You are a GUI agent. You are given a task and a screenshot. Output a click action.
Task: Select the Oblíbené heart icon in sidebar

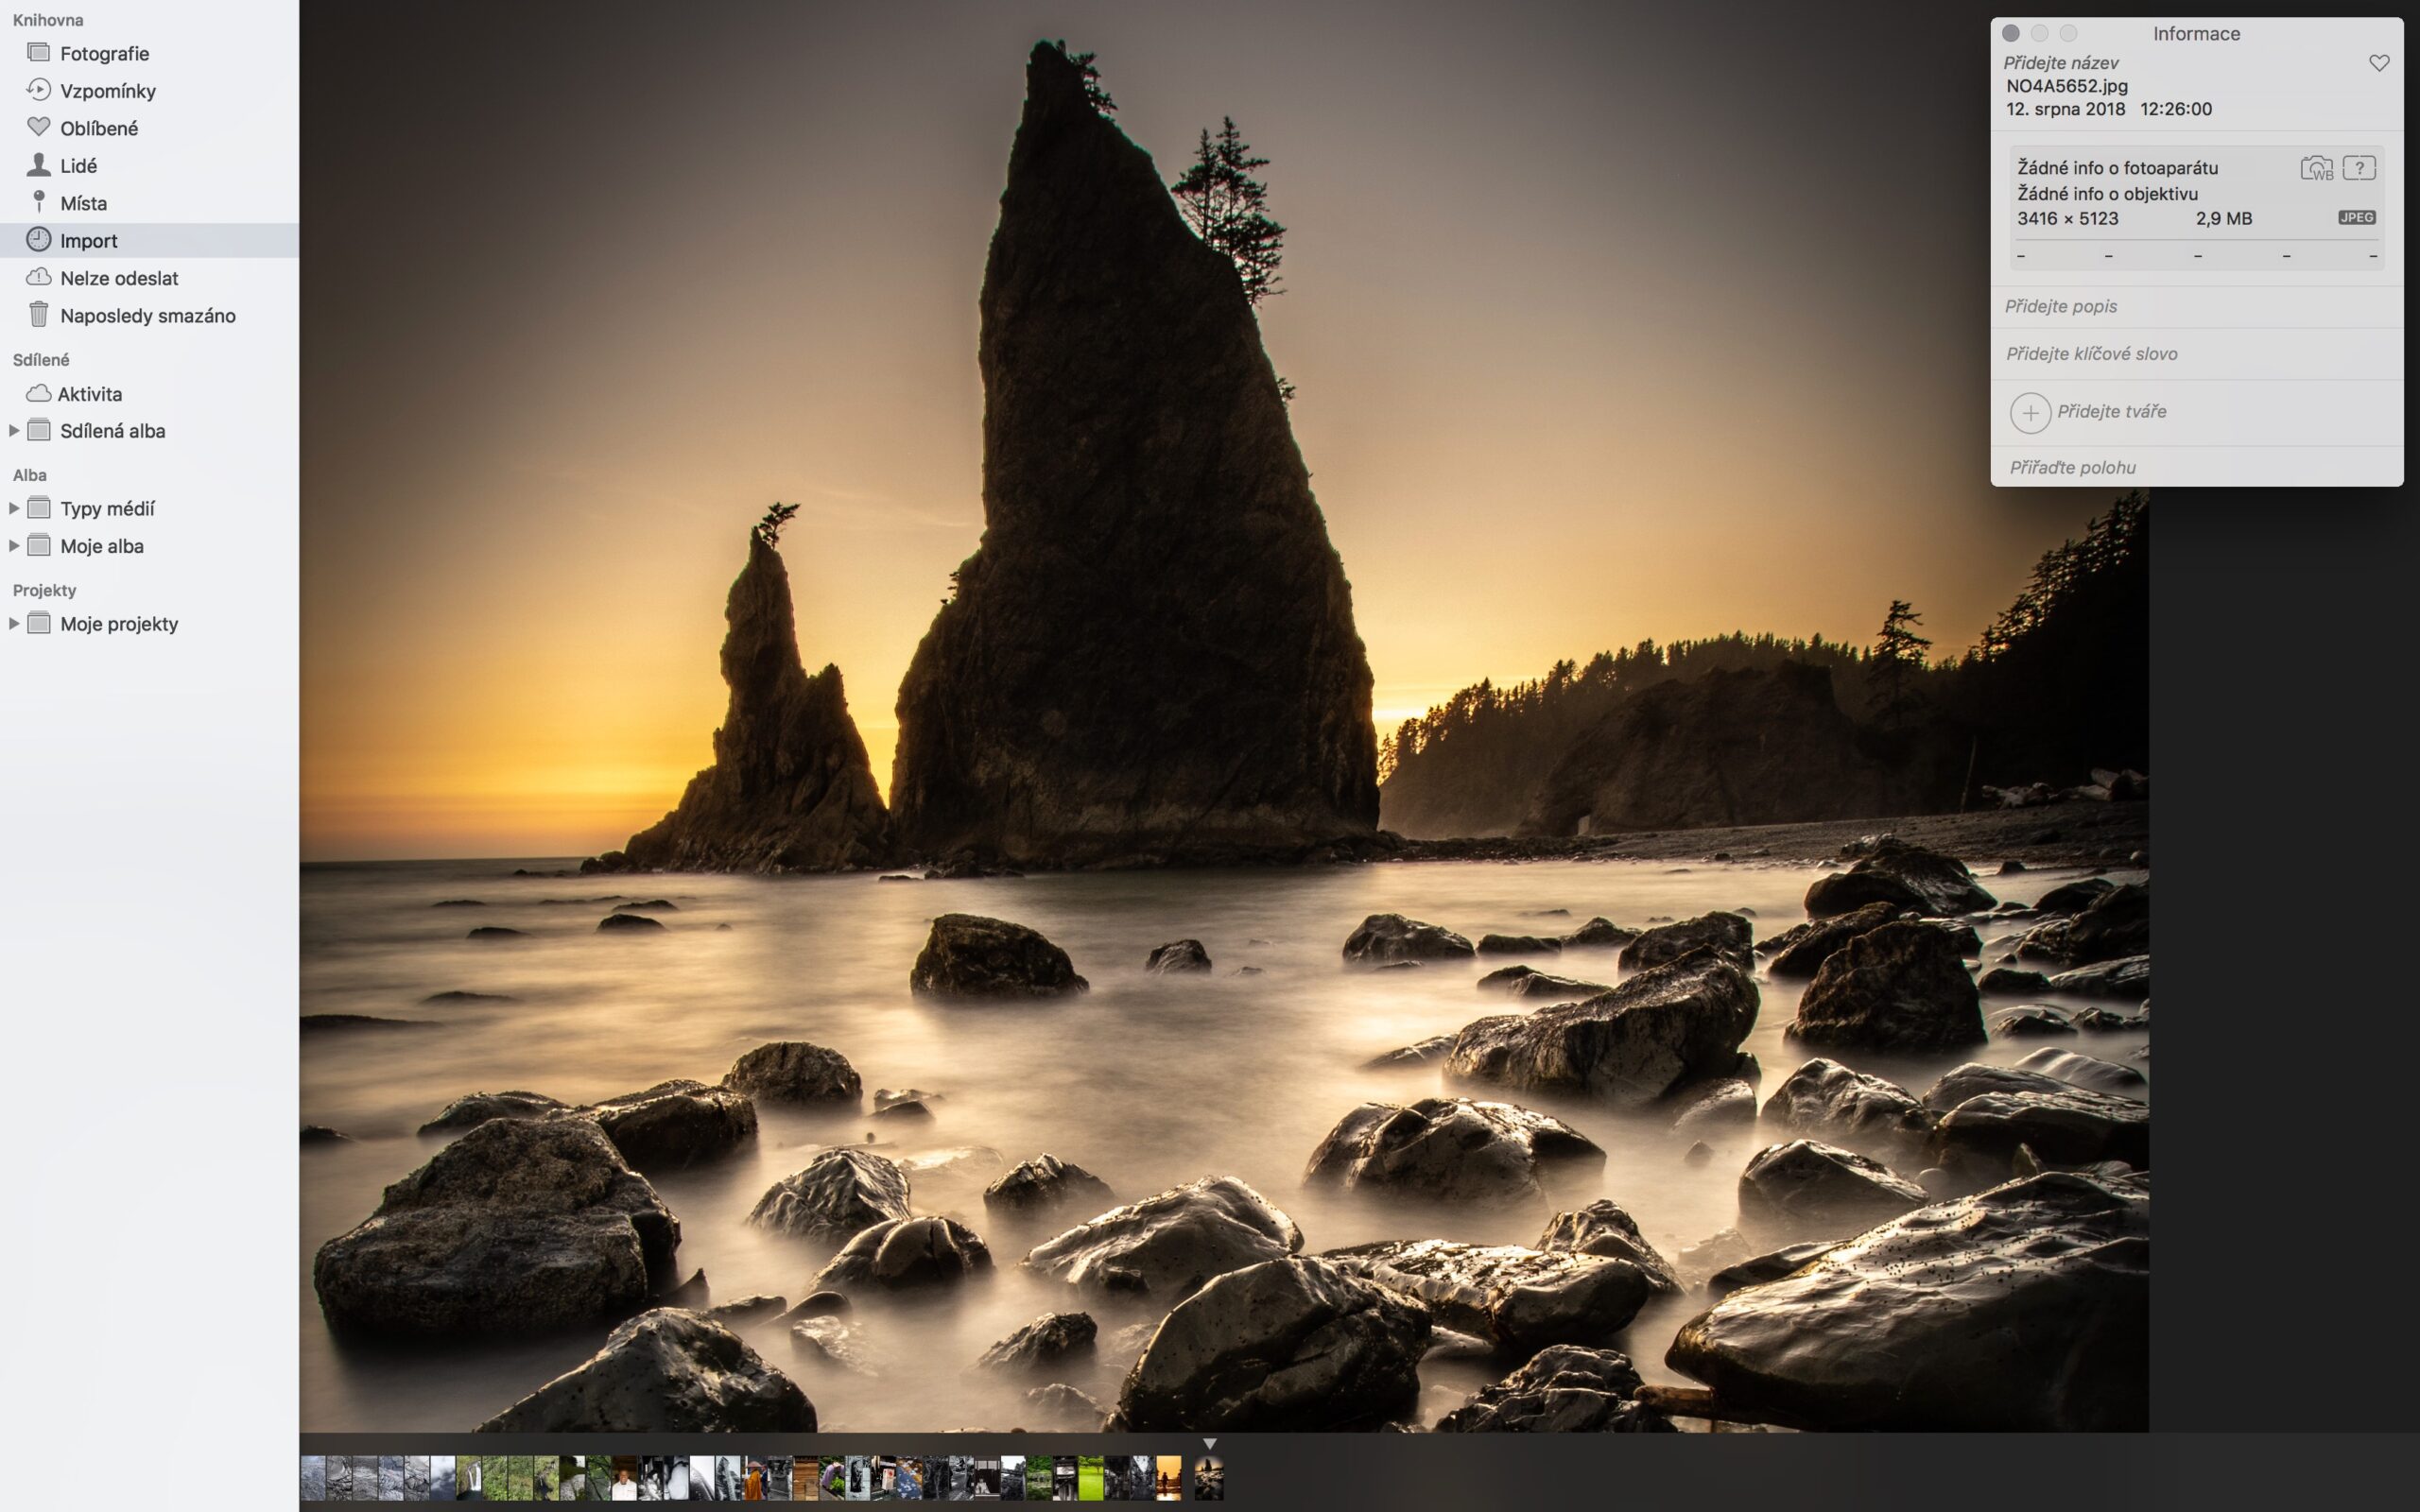(38, 127)
